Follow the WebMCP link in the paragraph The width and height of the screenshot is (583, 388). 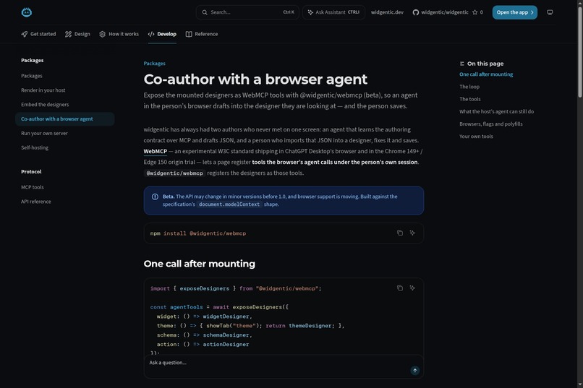coord(155,151)
